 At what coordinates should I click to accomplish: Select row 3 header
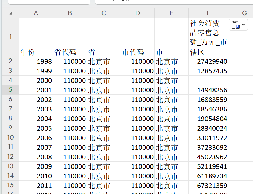(10, 70)
